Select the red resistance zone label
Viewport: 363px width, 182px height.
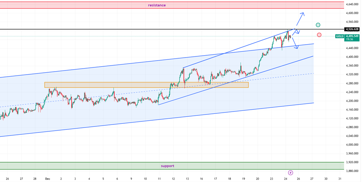[157, 5]
